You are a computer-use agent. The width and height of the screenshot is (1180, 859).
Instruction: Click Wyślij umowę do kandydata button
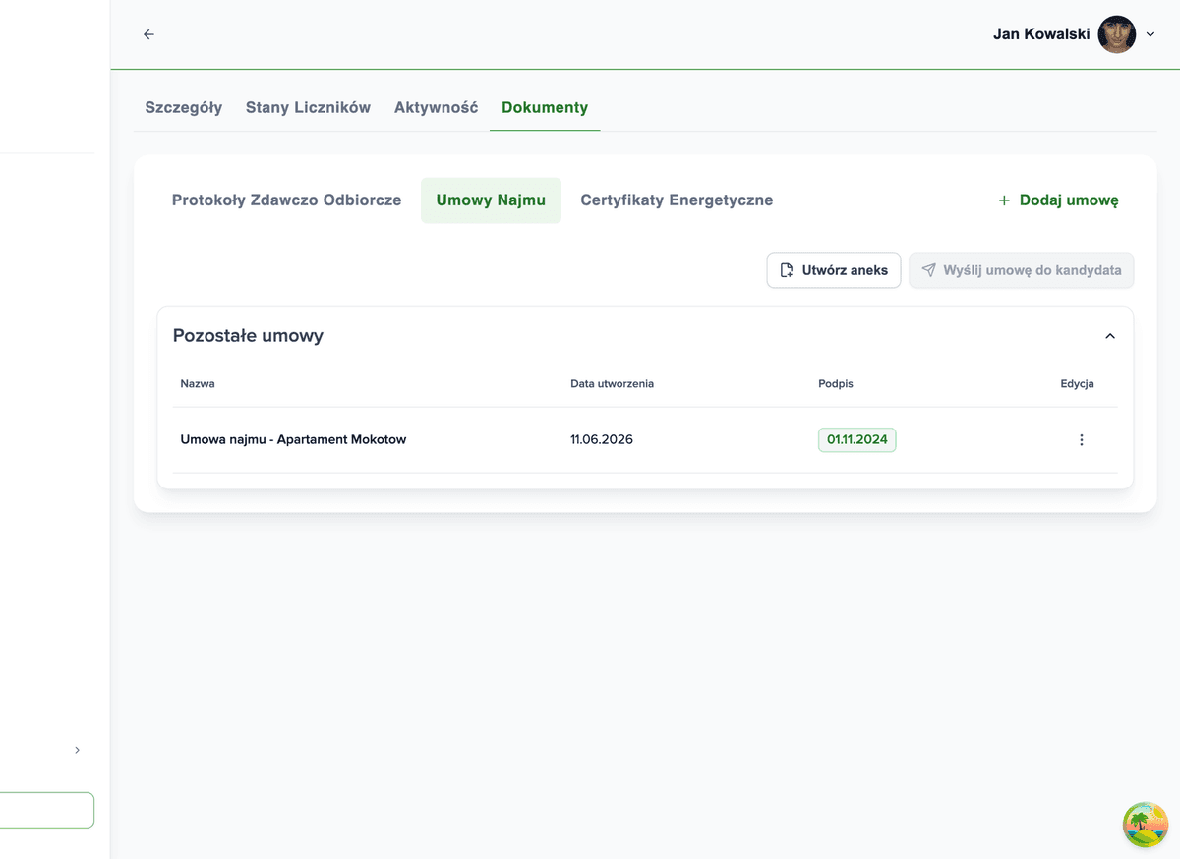1022,270
